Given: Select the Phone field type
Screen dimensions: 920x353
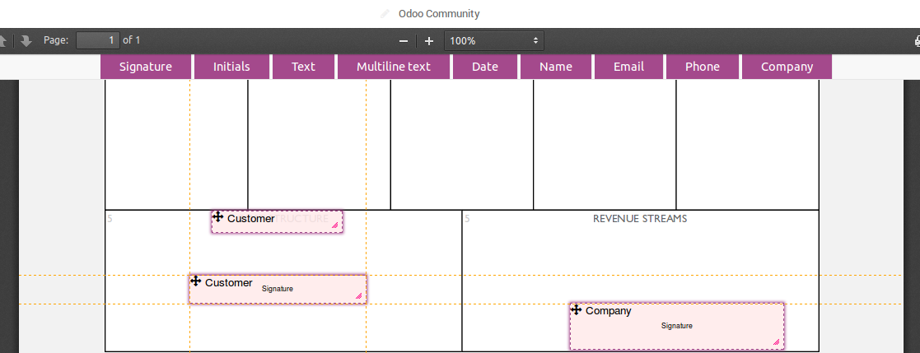Looking at the screenshot, I should click(703, 67).
